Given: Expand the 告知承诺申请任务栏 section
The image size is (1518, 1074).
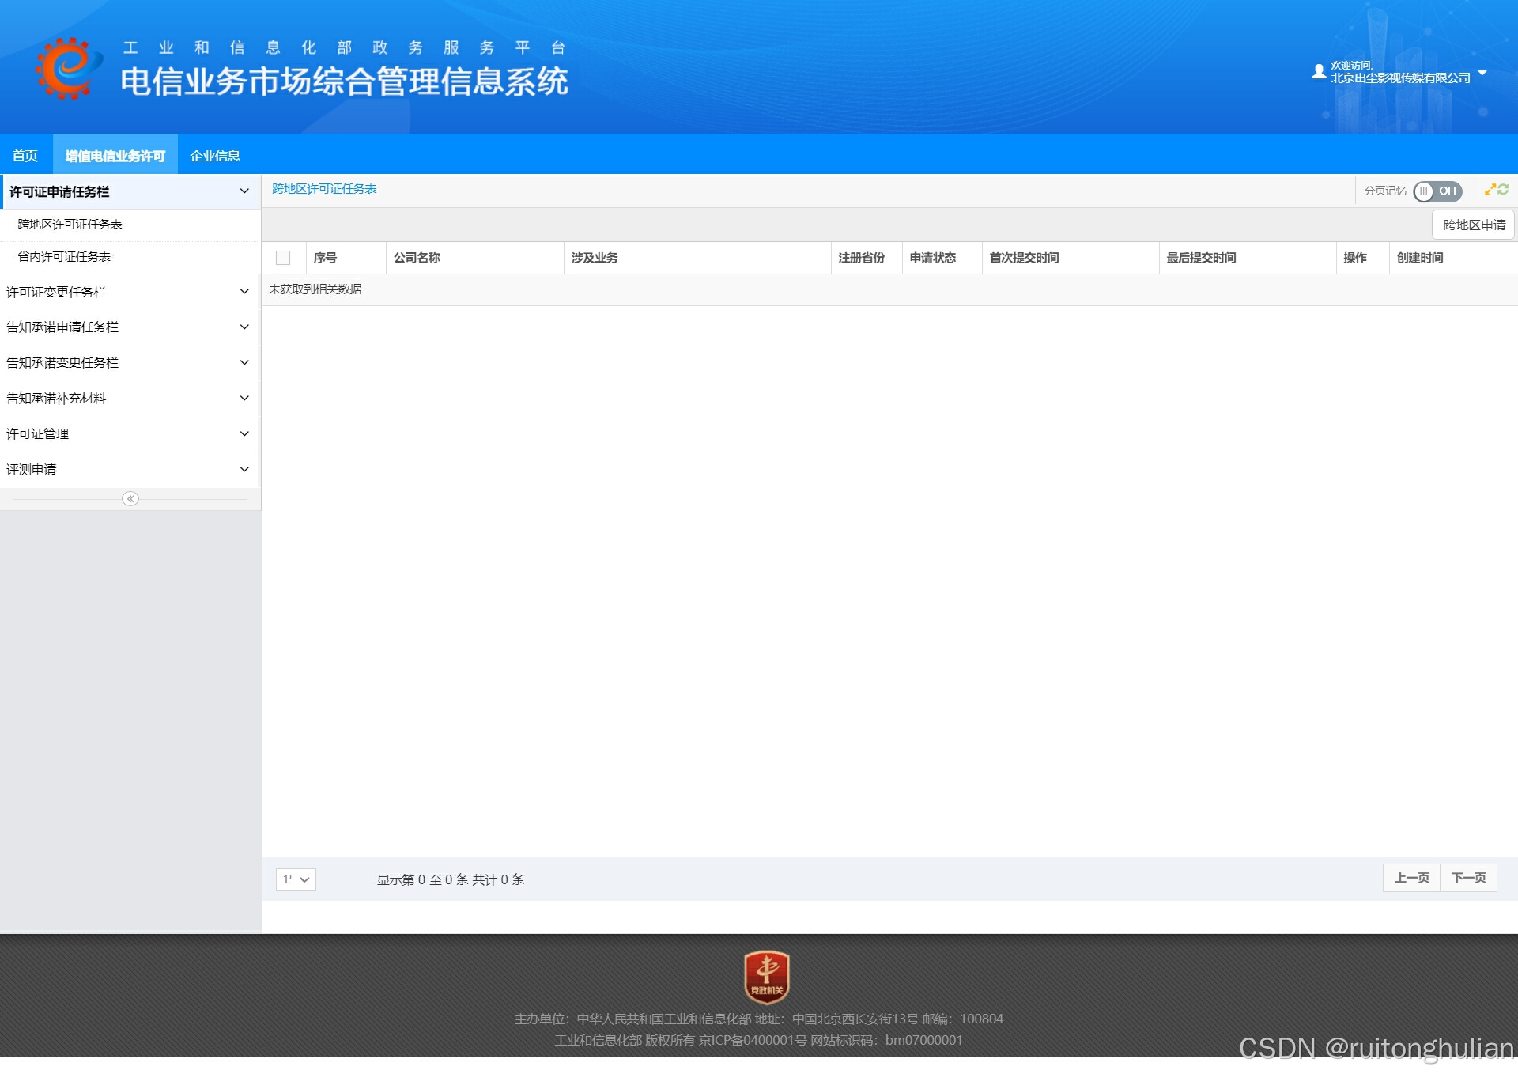Looking at the screenshot, I should (126, 327).
